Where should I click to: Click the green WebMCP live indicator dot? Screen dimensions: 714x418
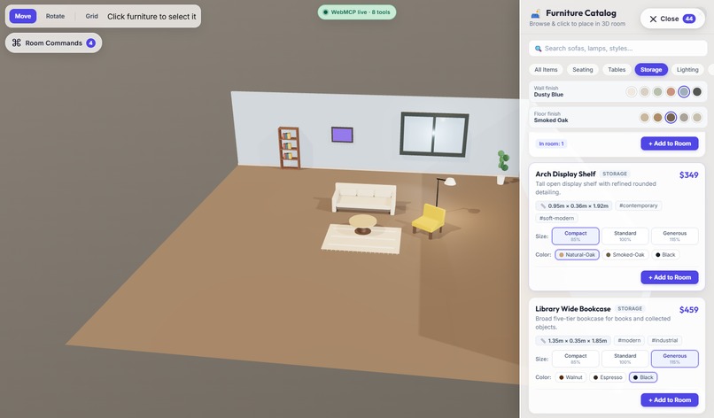click(x=325, y=12)
